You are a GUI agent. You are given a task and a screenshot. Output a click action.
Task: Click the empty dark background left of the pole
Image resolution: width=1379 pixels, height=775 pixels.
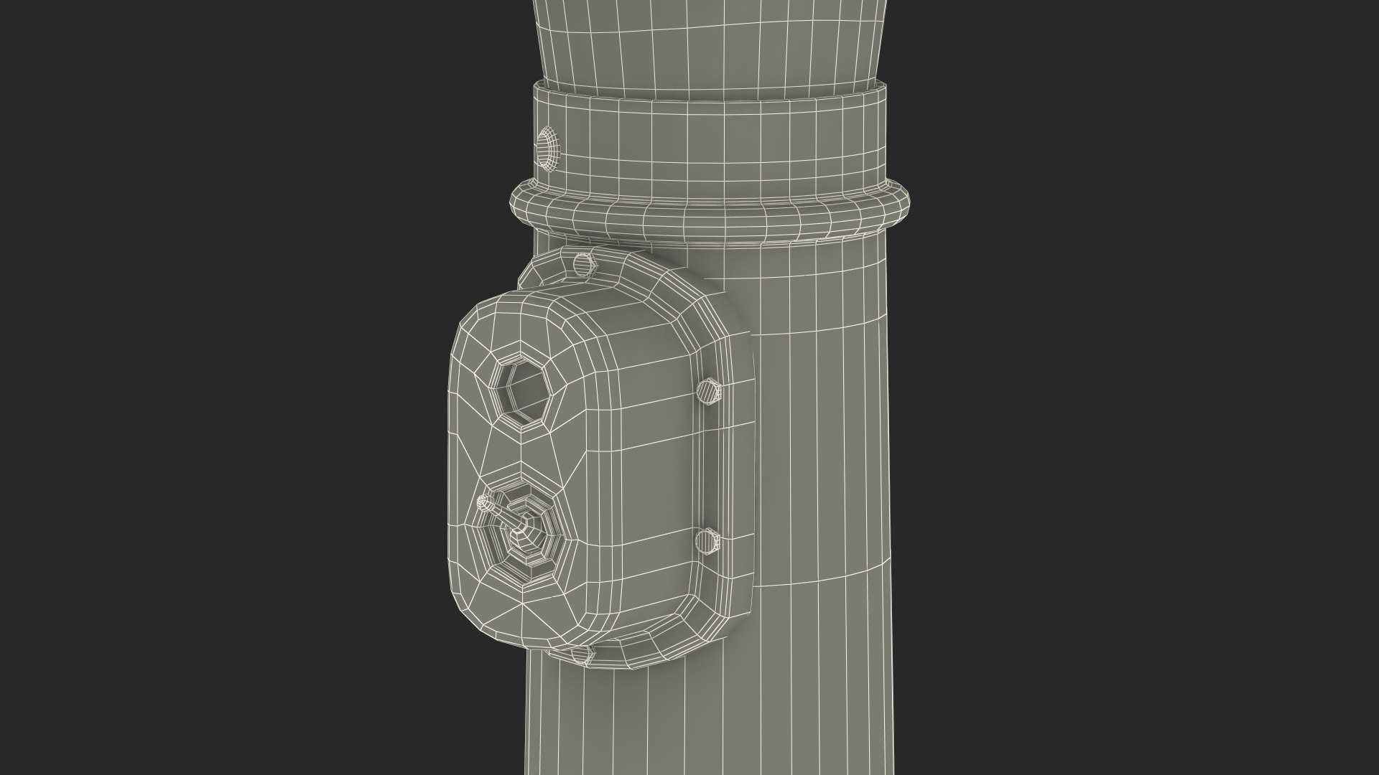[215, 387]
